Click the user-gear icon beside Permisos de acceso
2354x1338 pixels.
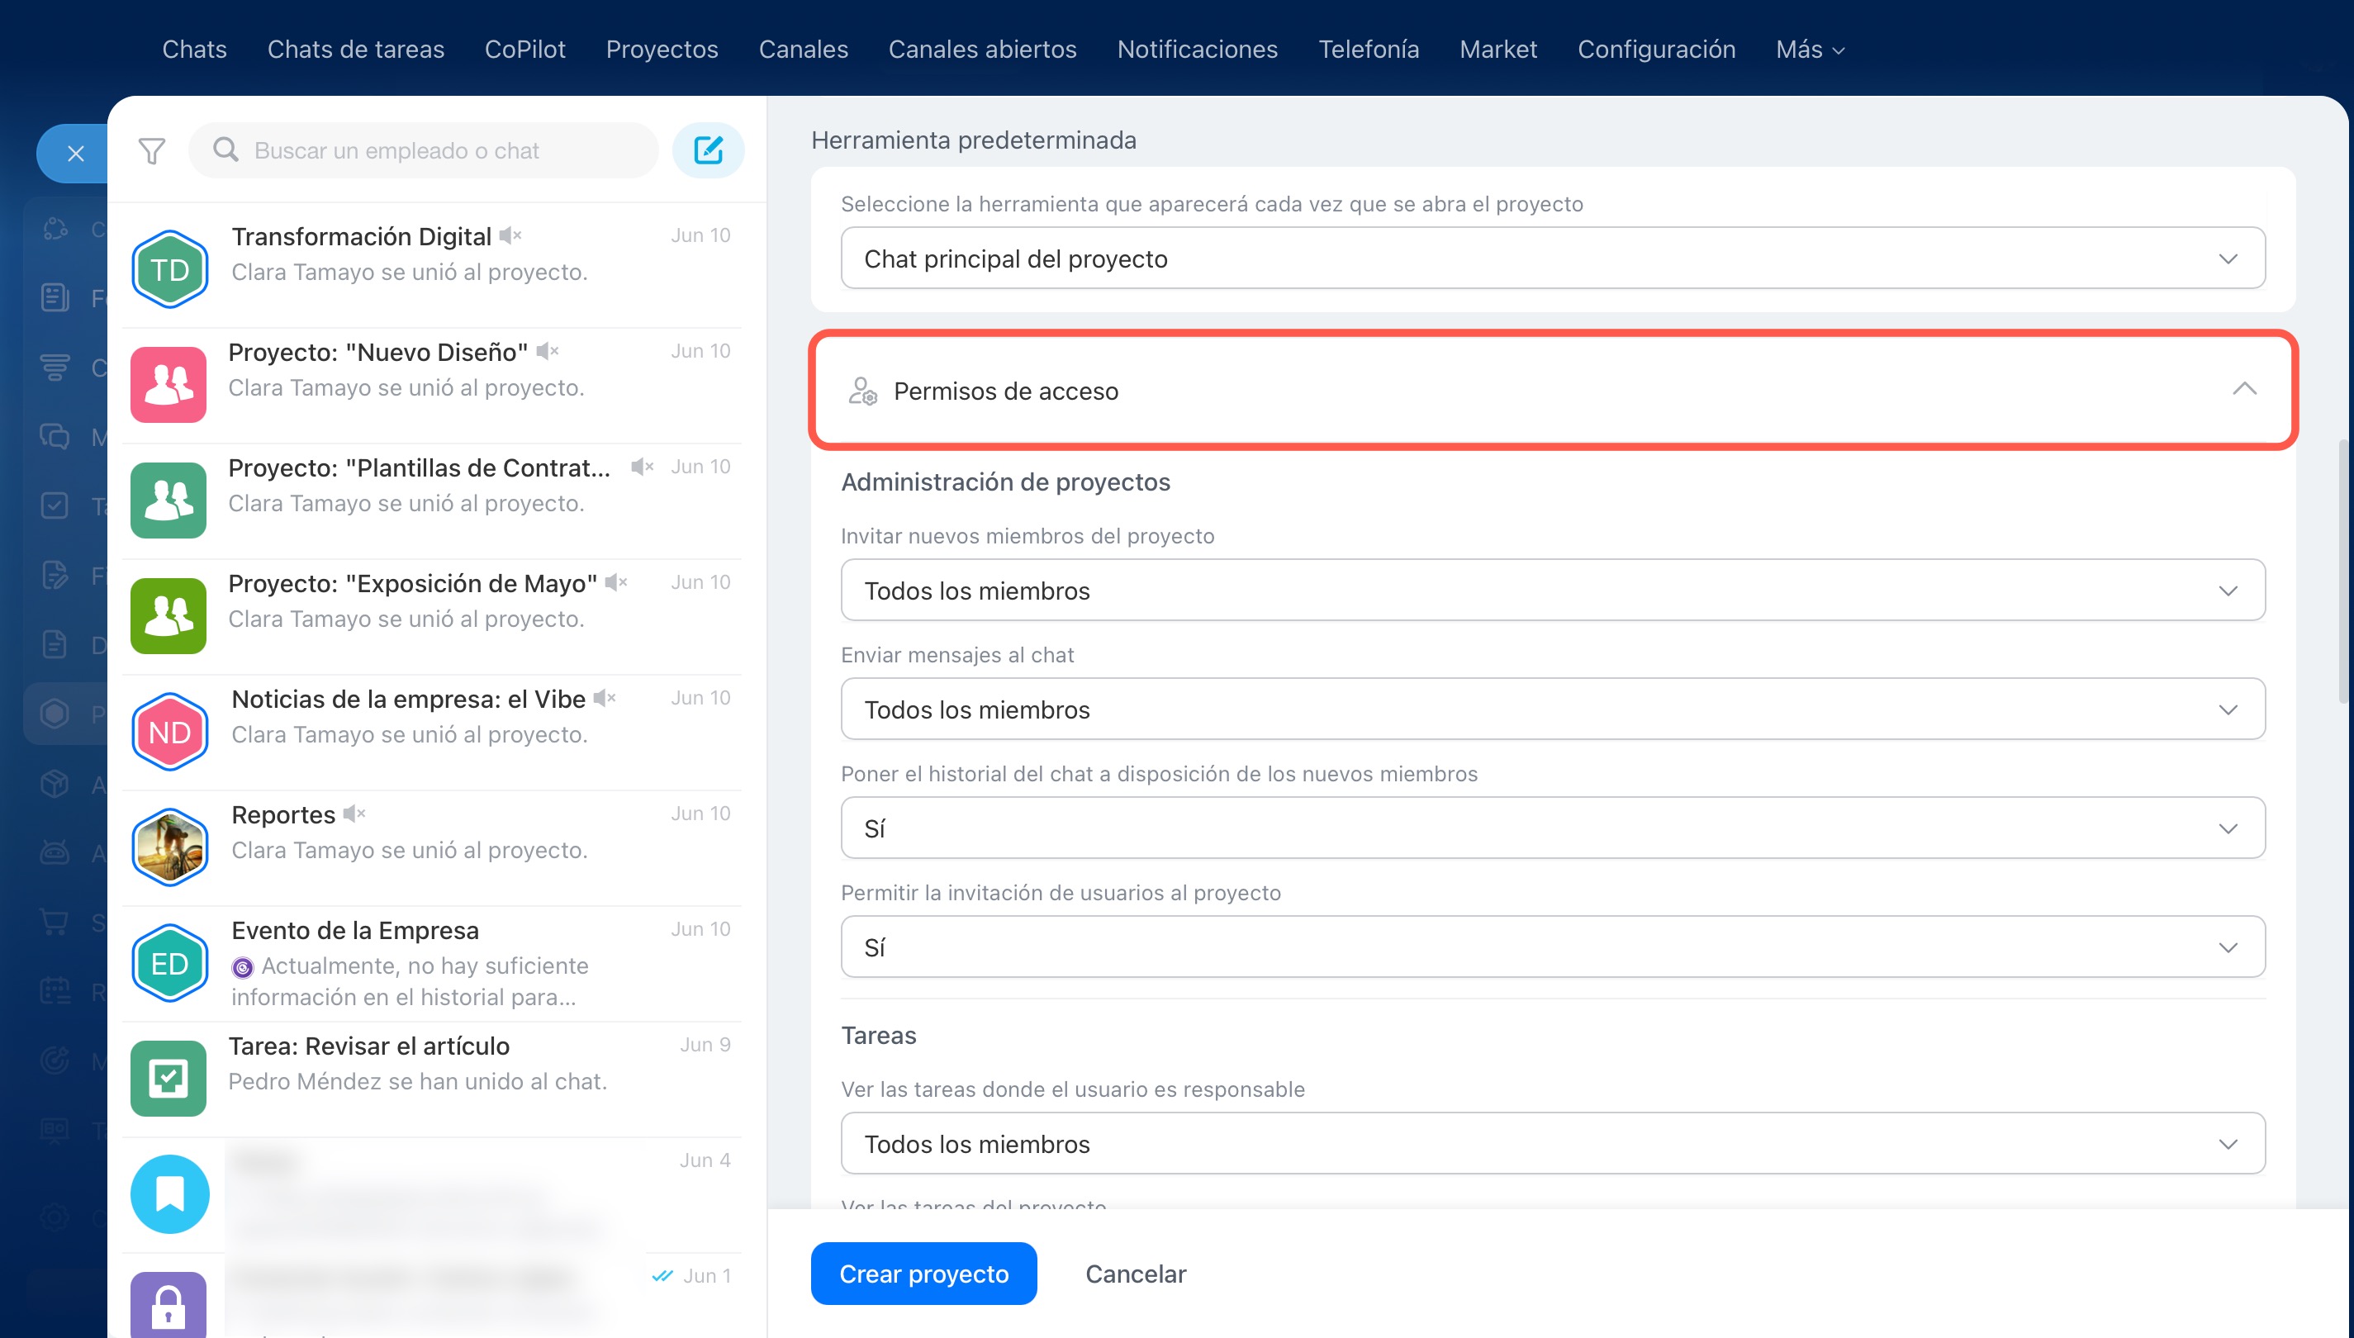(861, 391)
